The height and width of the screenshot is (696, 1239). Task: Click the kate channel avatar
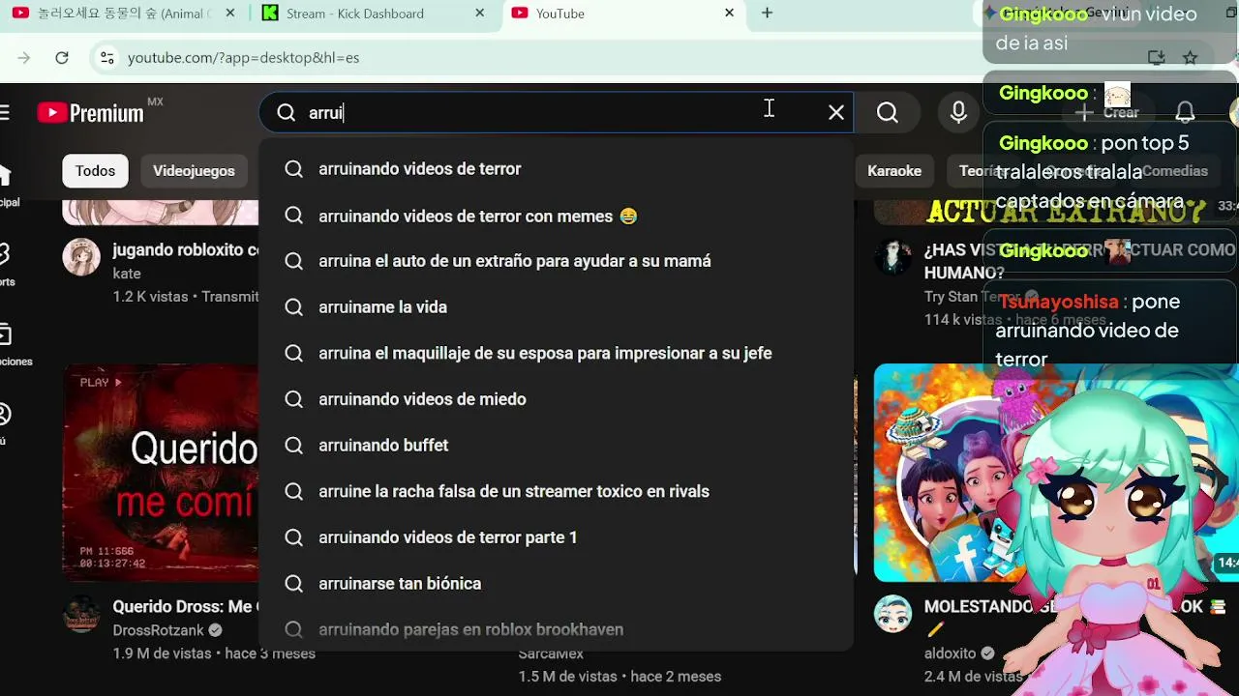click(x=81, y=257)
